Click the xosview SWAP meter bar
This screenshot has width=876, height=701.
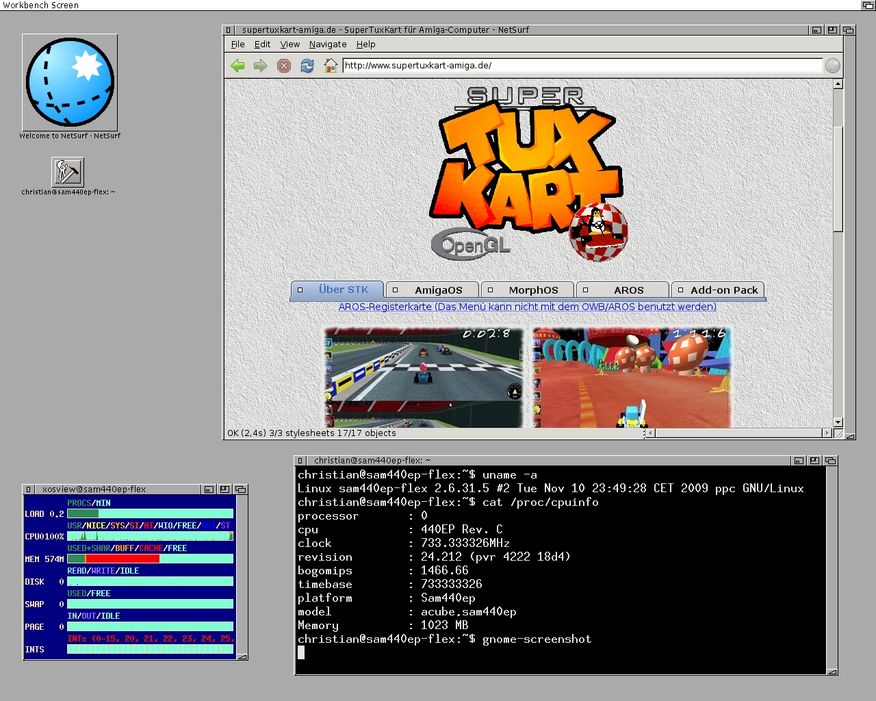150,604
